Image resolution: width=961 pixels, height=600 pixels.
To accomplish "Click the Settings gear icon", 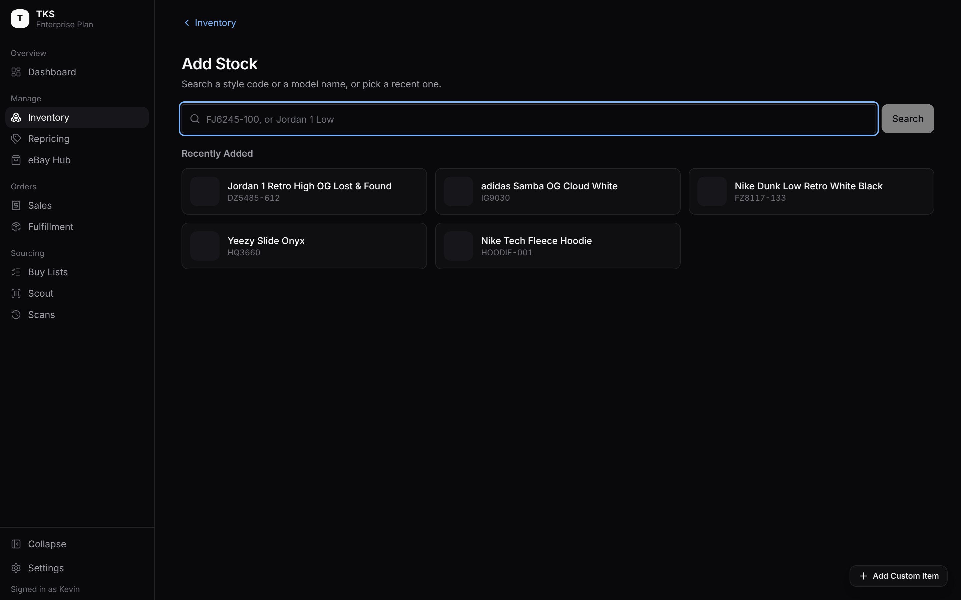I will click(16, 568).
